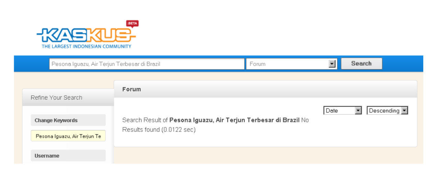Click 'The Largest Indonesian Community' tagline
This screenshot has height=181, width=437.
[x=87, y=46]
